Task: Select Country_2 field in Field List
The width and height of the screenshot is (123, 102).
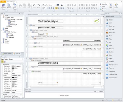Action: pos(12,21)
